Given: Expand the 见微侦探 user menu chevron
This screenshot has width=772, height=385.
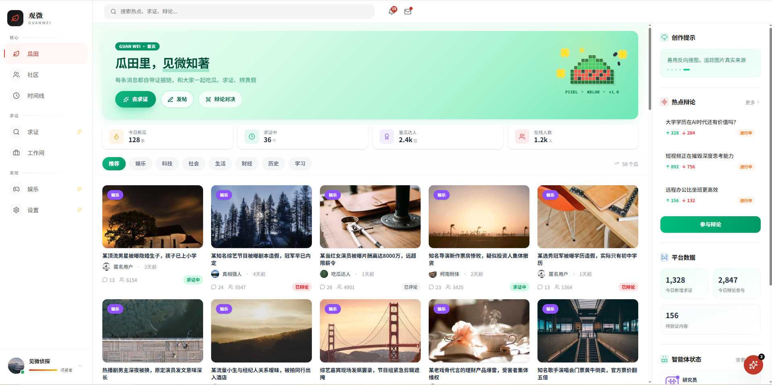Looking at the screenshot, I should point(80,366).
